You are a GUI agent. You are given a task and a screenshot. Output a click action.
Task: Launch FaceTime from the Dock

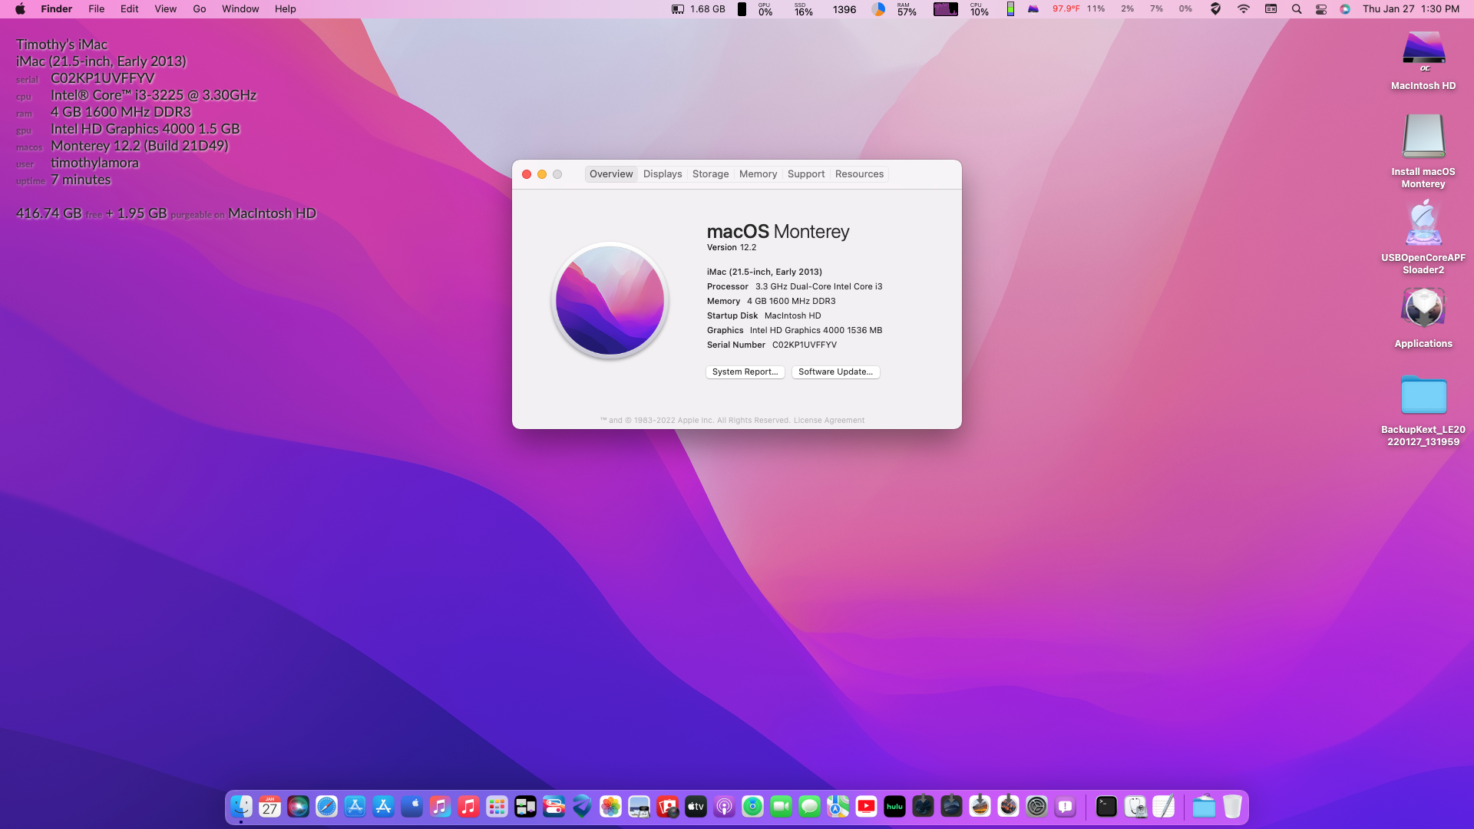(782, 806)
